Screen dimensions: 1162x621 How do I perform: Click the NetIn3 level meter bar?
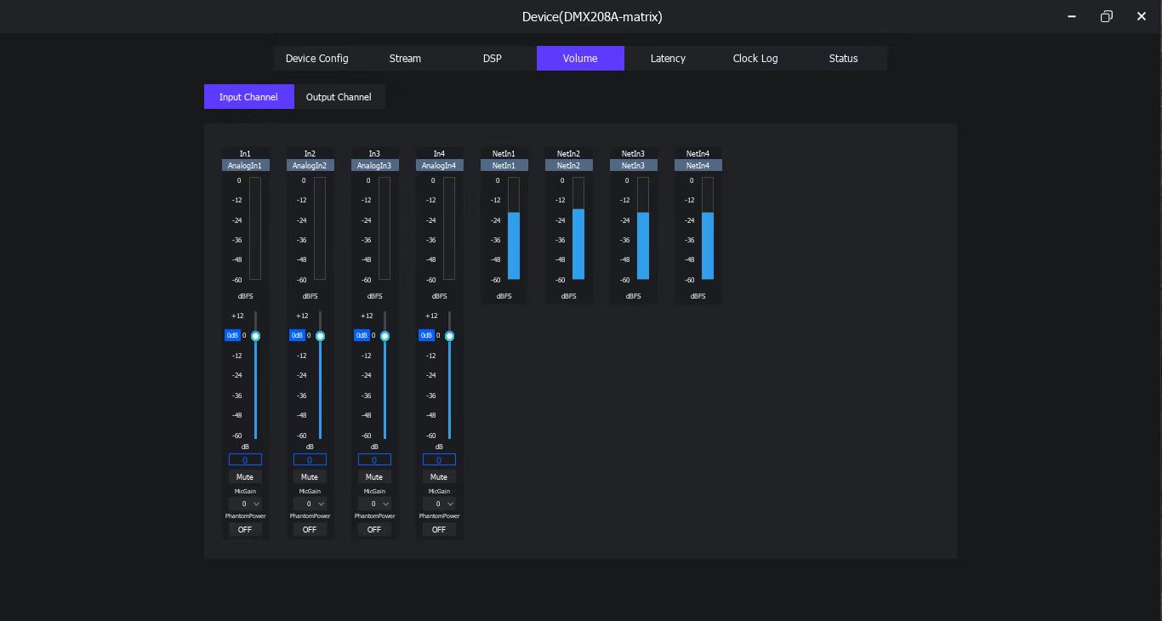tap(643, 228)
